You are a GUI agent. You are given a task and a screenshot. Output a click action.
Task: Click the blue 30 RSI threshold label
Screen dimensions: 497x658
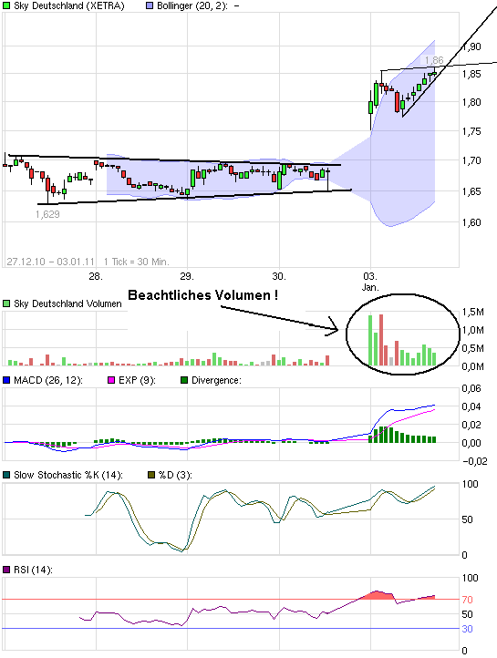[x=467, y=629]
